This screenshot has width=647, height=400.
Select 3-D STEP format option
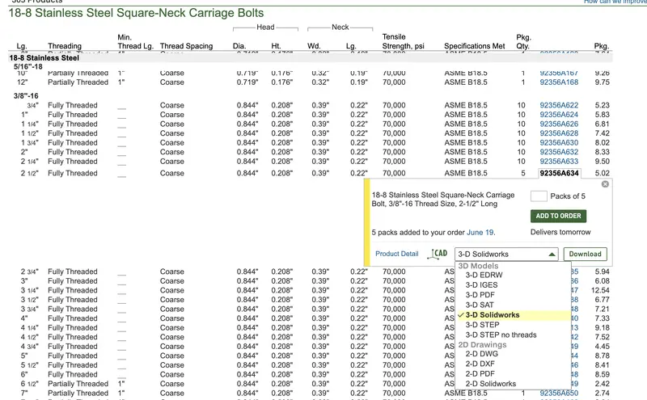point(482,325)
